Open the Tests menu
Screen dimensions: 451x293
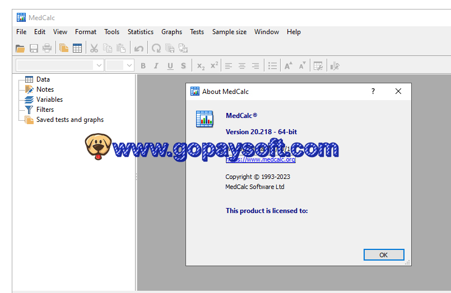pyautogui.click(x=197, y=32)
